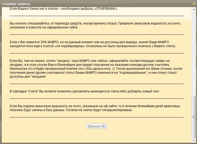Click the paragraph mentioning «OTHERBANK»
The image size is (197, 144).
click(64, 9)
